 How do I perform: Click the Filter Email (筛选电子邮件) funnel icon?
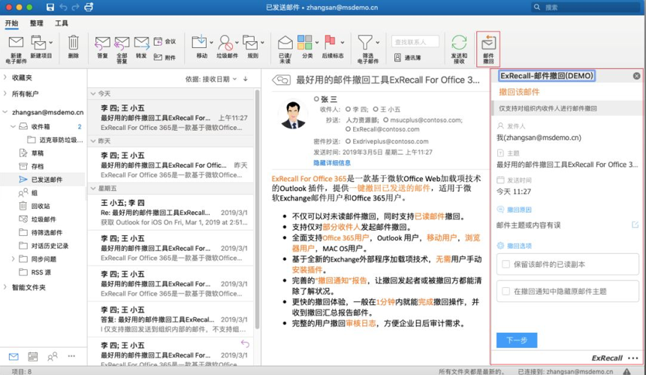[365, 42]
